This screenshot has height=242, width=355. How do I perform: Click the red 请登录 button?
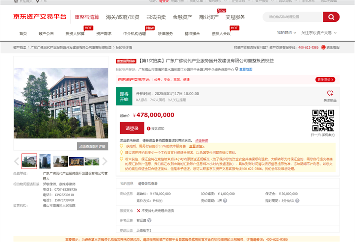pos(132,128)
